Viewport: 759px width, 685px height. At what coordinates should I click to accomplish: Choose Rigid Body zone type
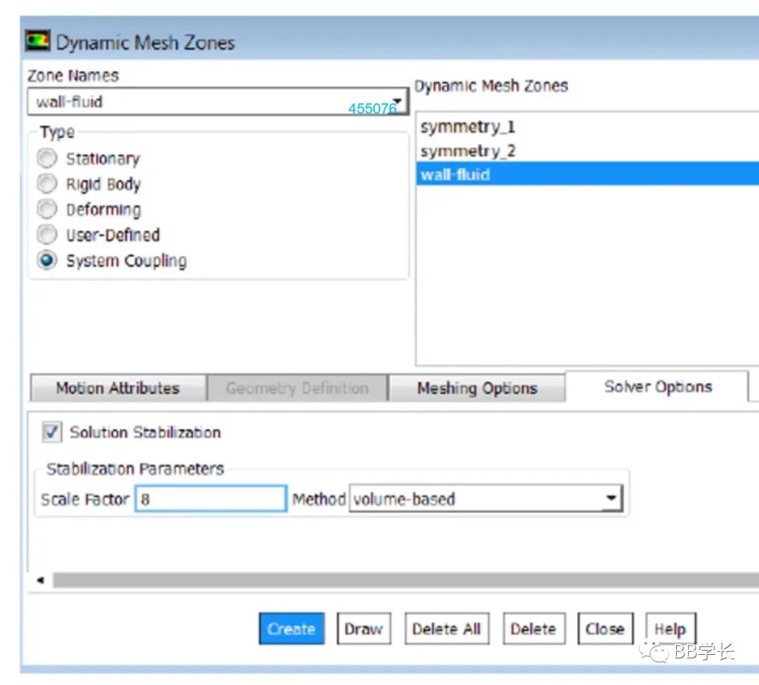coord(47,184)
